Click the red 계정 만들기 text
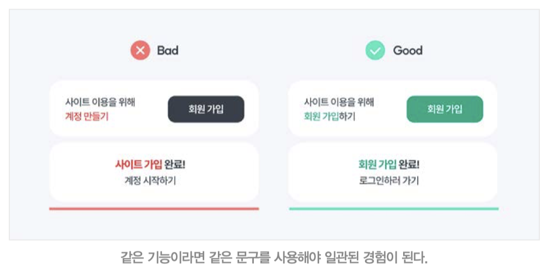 (x=87, y=116)
